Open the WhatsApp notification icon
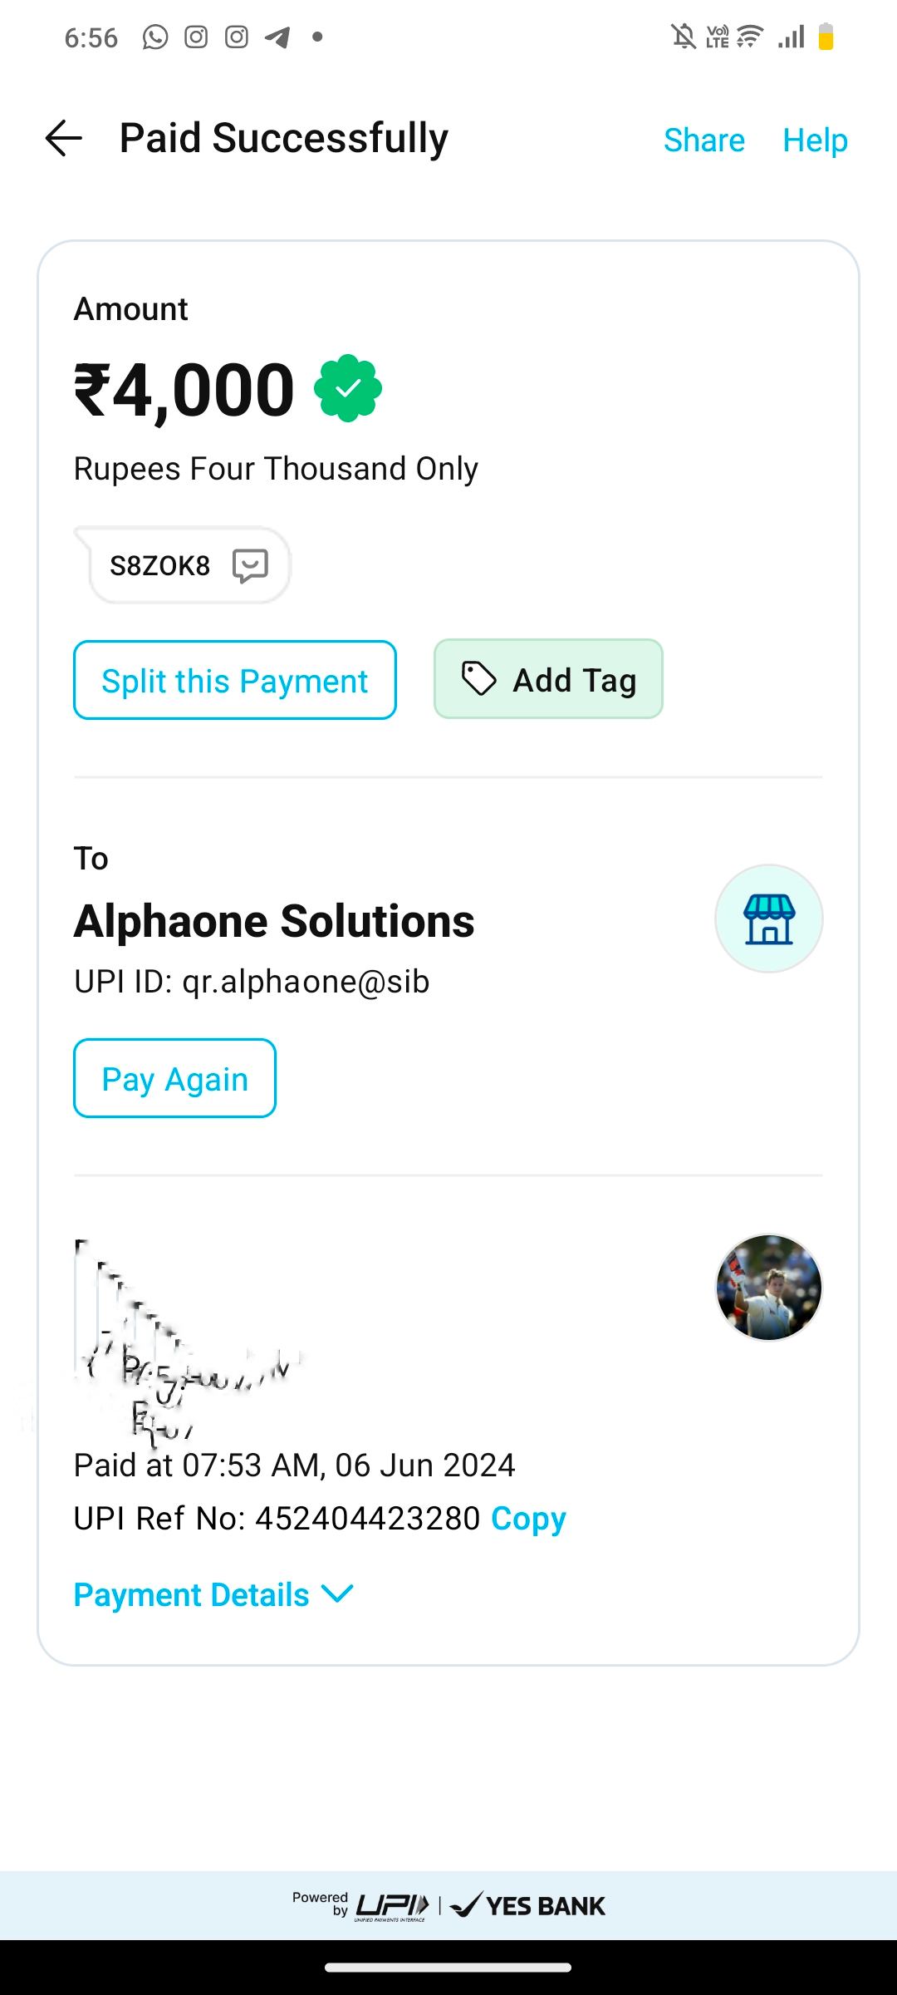The width and height of the screenshot is (897, 1995). [x=155, y=37]
